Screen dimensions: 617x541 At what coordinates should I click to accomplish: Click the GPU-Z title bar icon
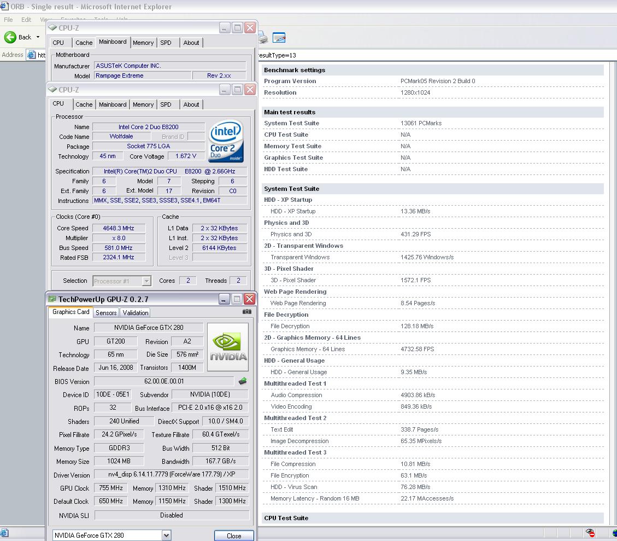[52, 299]
